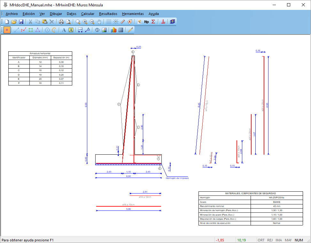Screen dimensions: 311x243
Task: Select the red polyline tool
Action: (24, 30)
